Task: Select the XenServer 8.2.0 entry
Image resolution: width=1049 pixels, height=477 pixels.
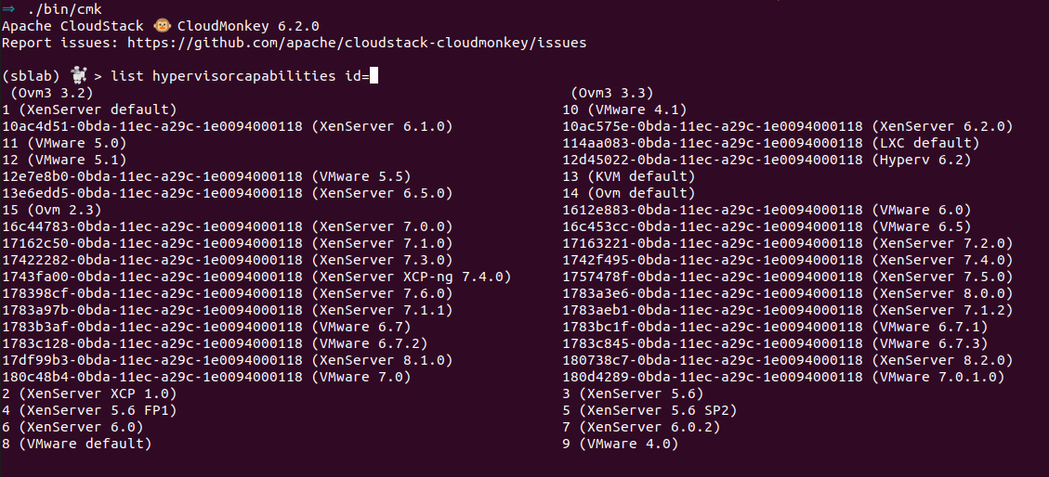Action: pyautogui.click(x=788, y=360)
